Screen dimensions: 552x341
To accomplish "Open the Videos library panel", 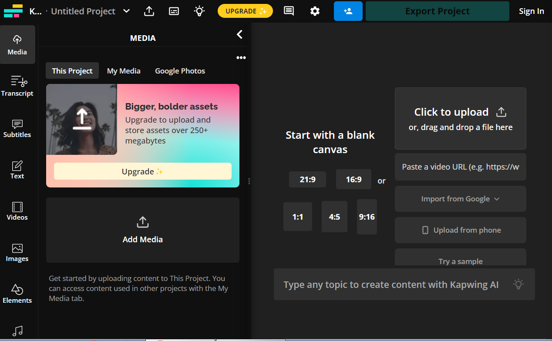I will [x=17, y=211].
